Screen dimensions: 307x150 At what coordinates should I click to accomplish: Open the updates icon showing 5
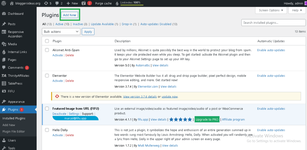tap(46, 3)
